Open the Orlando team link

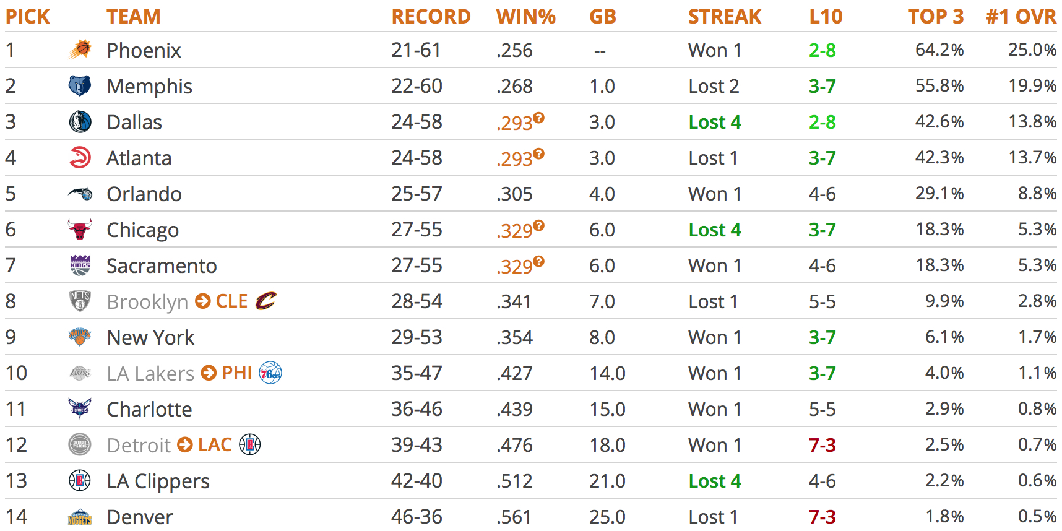(144, 194)
